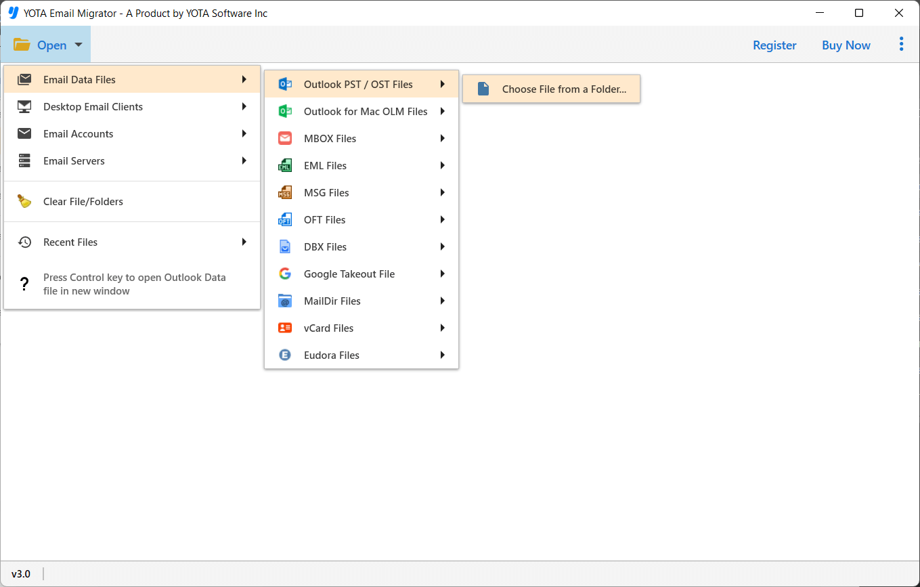Click the Outlook for Mac OLM icon
920x587 pixels.
(285, 111)
